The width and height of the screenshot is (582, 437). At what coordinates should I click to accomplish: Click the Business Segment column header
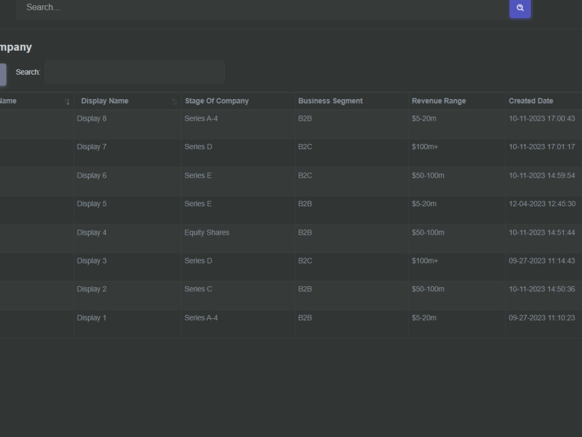(x=331, y=101)
